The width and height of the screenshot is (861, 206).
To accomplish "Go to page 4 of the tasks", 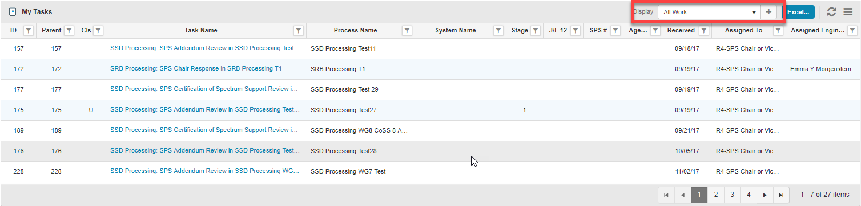I will 749,195.
